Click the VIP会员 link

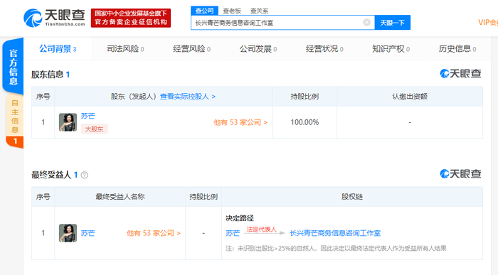(488, 22)
